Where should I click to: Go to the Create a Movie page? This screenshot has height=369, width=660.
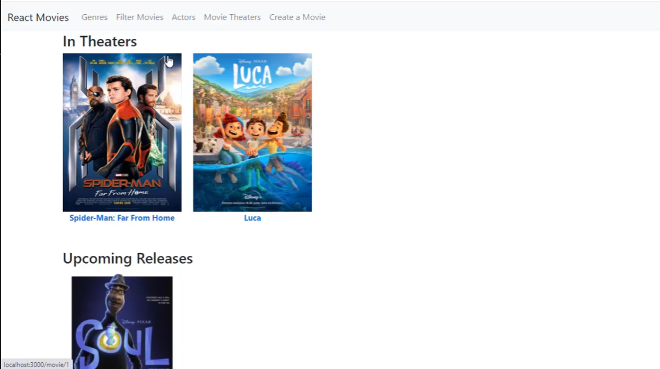pos(297,17)
